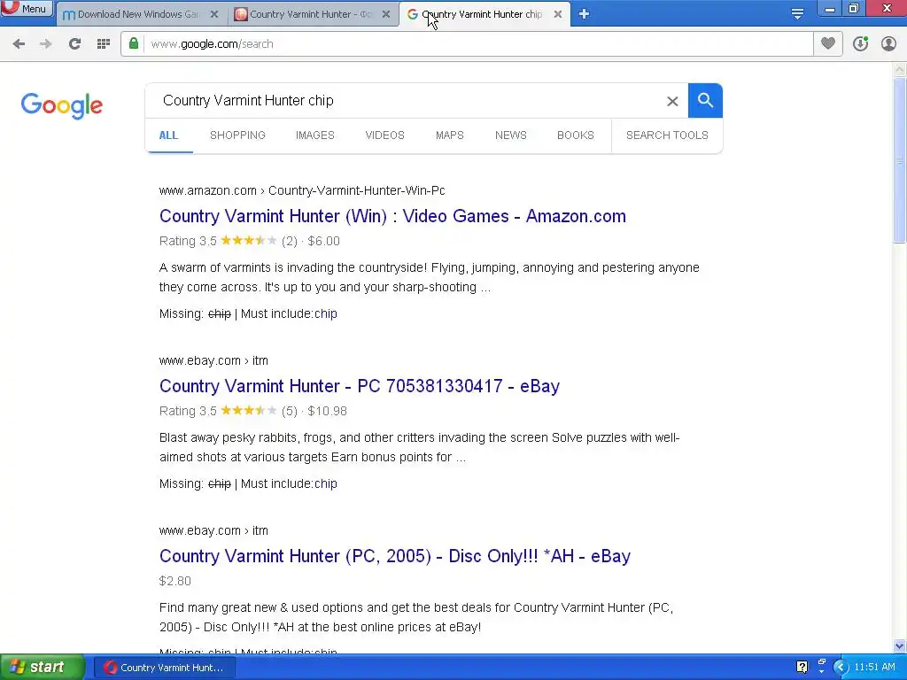
Task: Add page to bookmarks with heart icon
Action: point(828,43)
